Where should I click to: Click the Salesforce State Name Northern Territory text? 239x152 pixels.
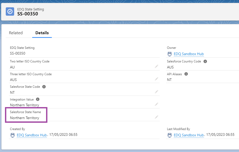[25, 118]
